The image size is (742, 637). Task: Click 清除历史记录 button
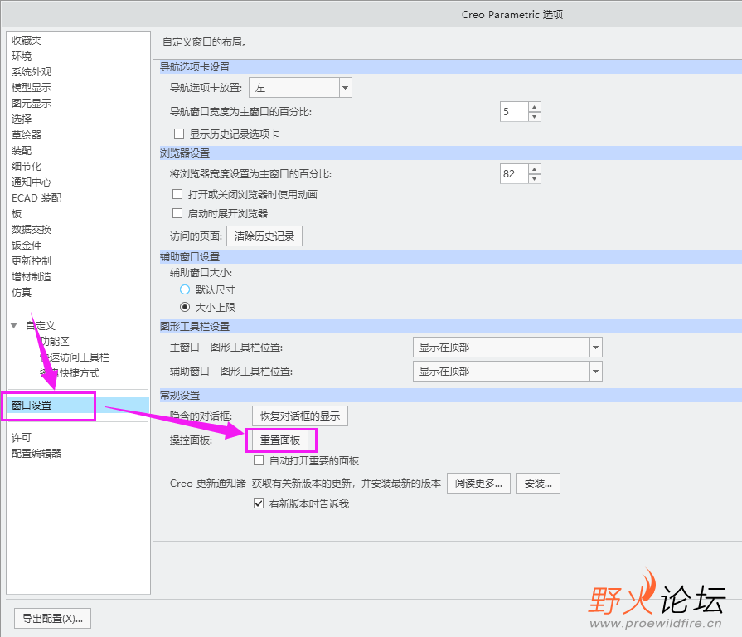click(264, 236)
